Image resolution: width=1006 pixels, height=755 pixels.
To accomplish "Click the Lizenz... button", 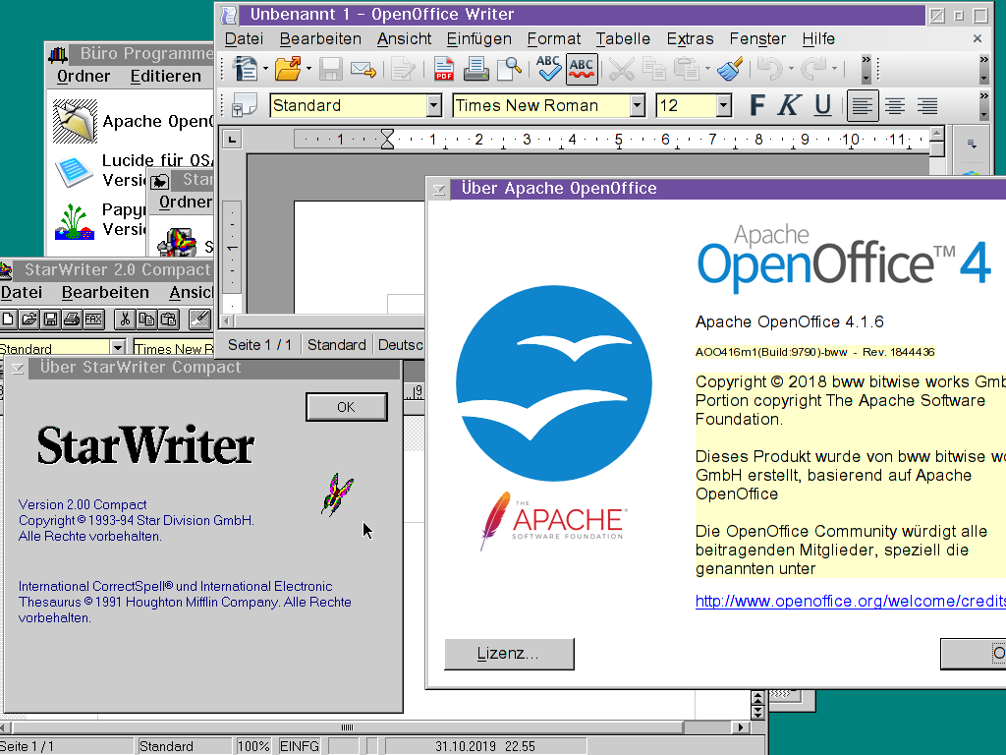I will 509,654.
